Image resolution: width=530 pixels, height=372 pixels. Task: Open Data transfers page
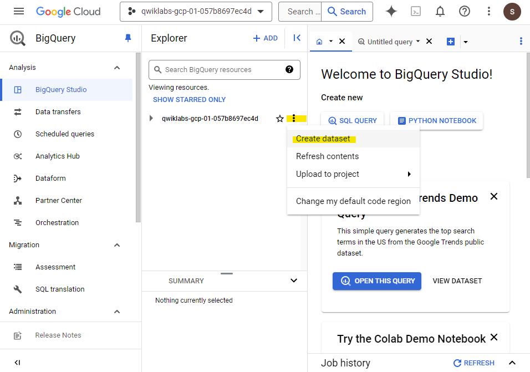click(67, 112)
